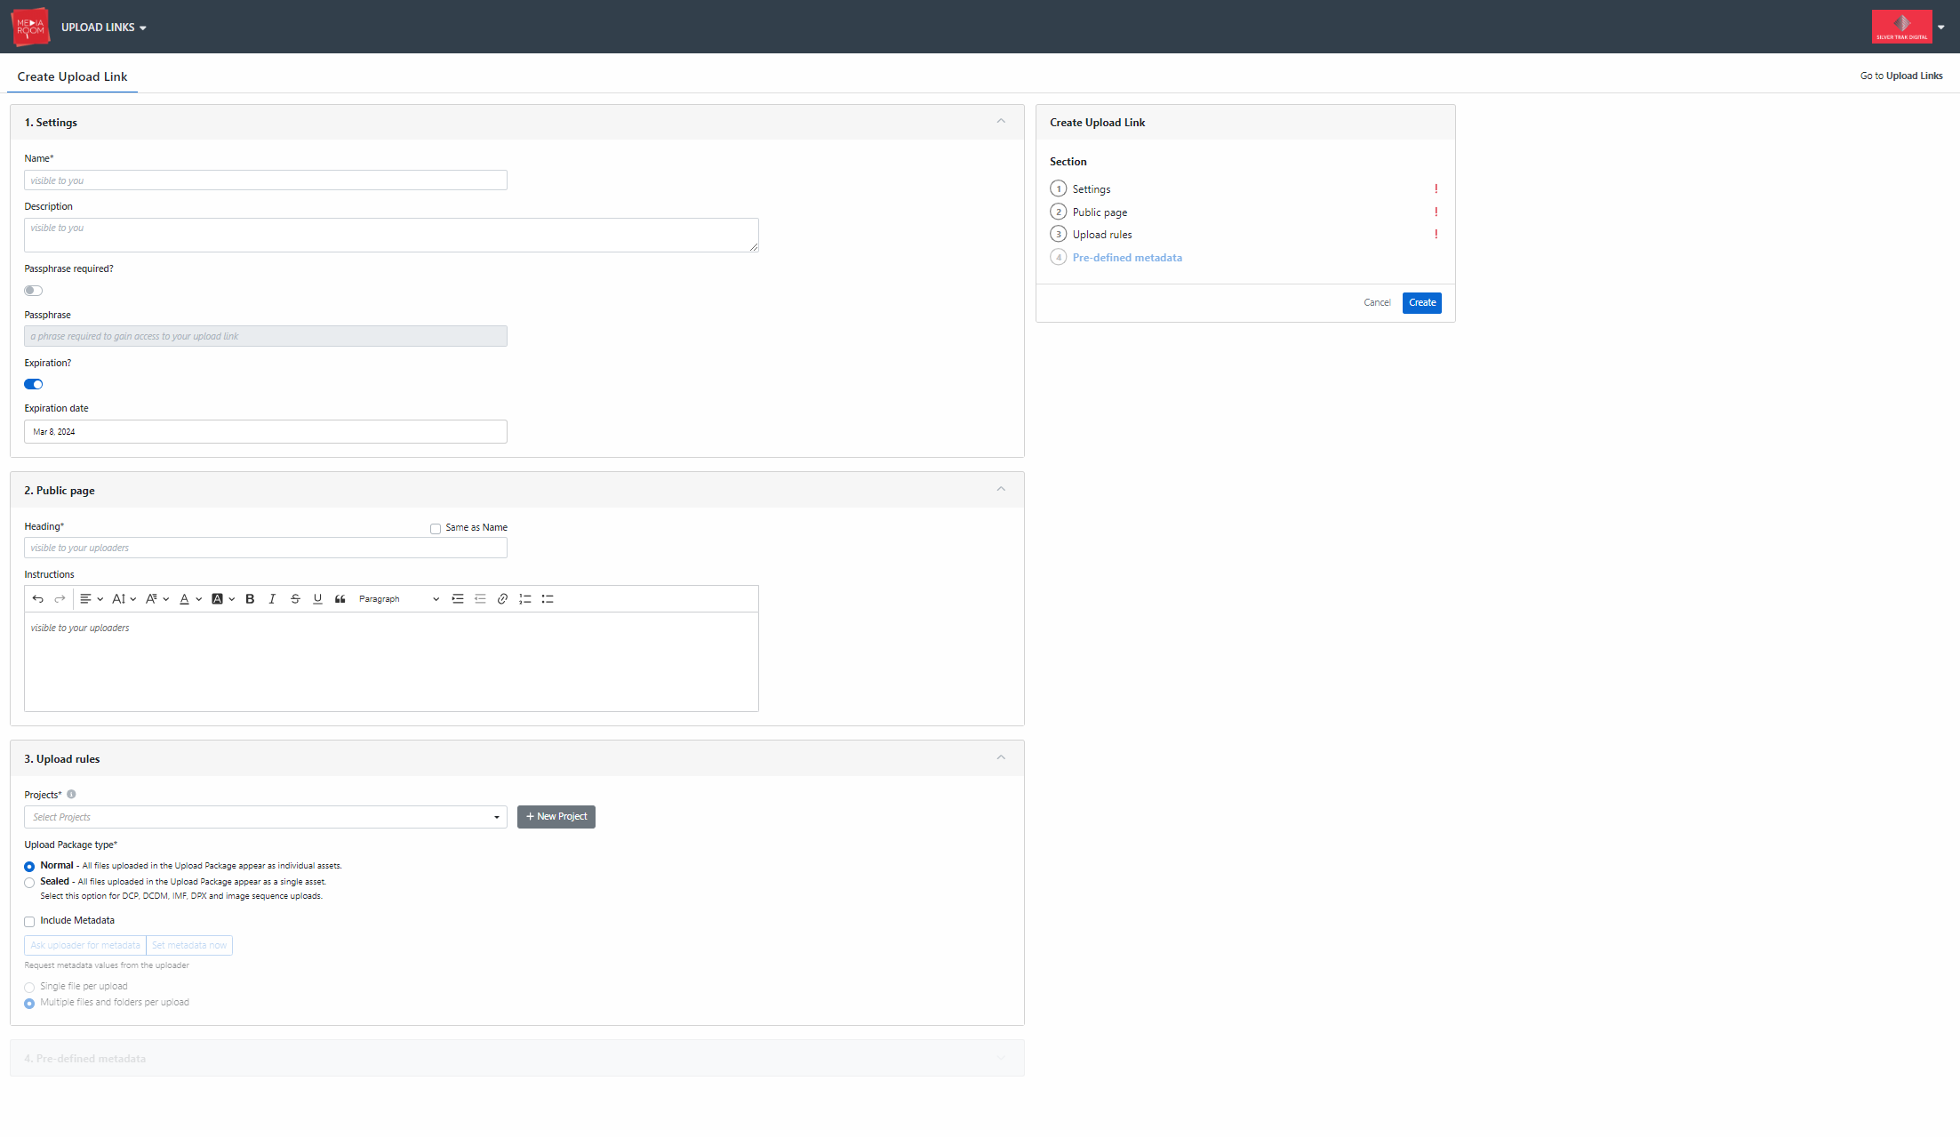Open the Paragraph style dropdown
Viewport: 1960px width, 1137px height.
point(398,599)
